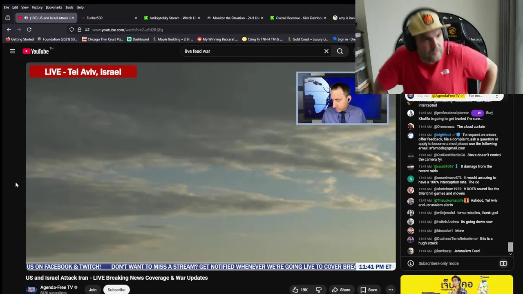Open the Maple Building bookmark
Image resolution: width=523 pixels, height=294 pixels.
172,39
